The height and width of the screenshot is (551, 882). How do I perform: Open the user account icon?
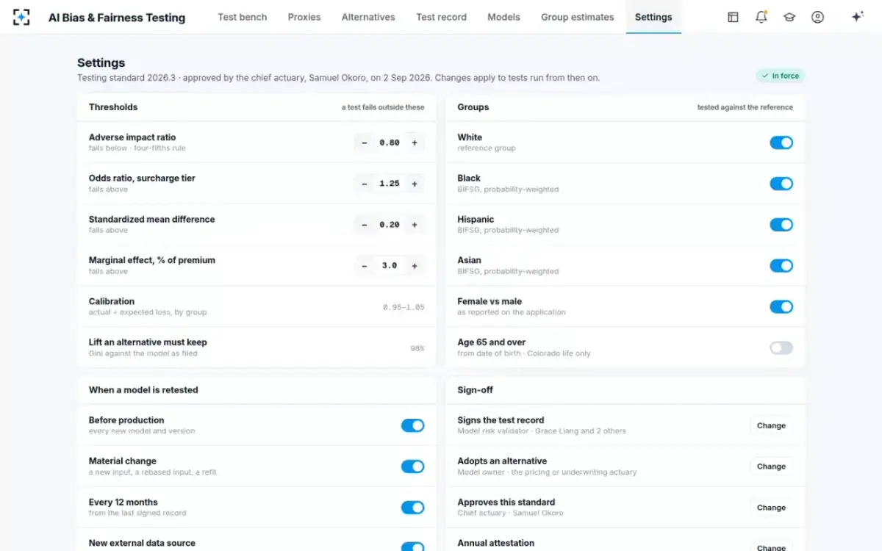[x=817, y=17]
